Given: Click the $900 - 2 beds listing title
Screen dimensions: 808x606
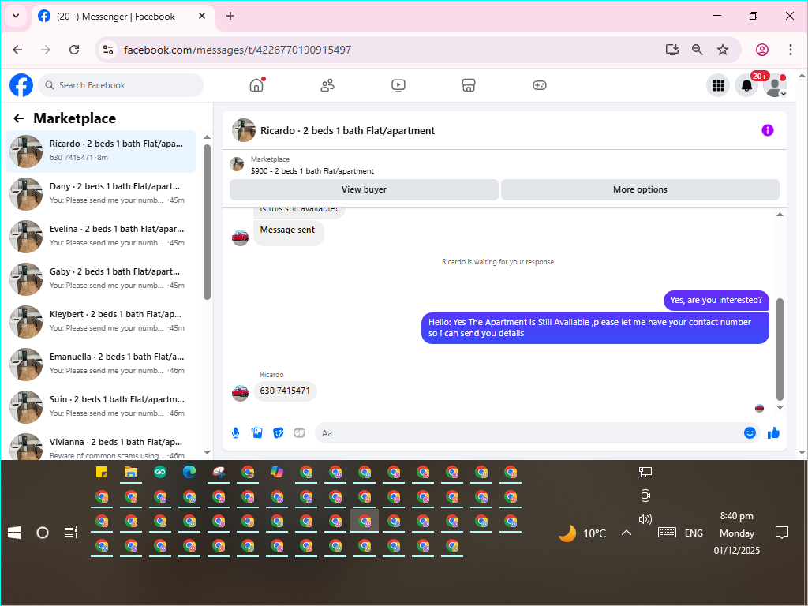Looking at the screenshot, I should coord(312,171).
